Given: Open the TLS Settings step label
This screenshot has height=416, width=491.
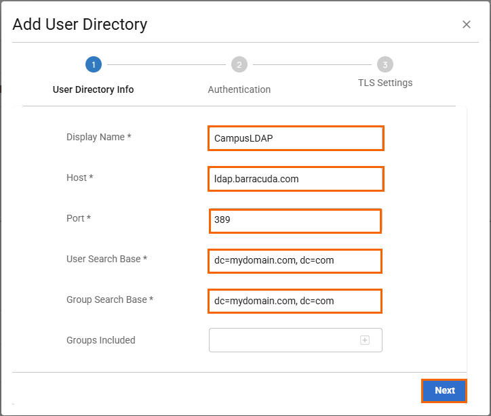Looking at the screenshot, I should [385, 83].
